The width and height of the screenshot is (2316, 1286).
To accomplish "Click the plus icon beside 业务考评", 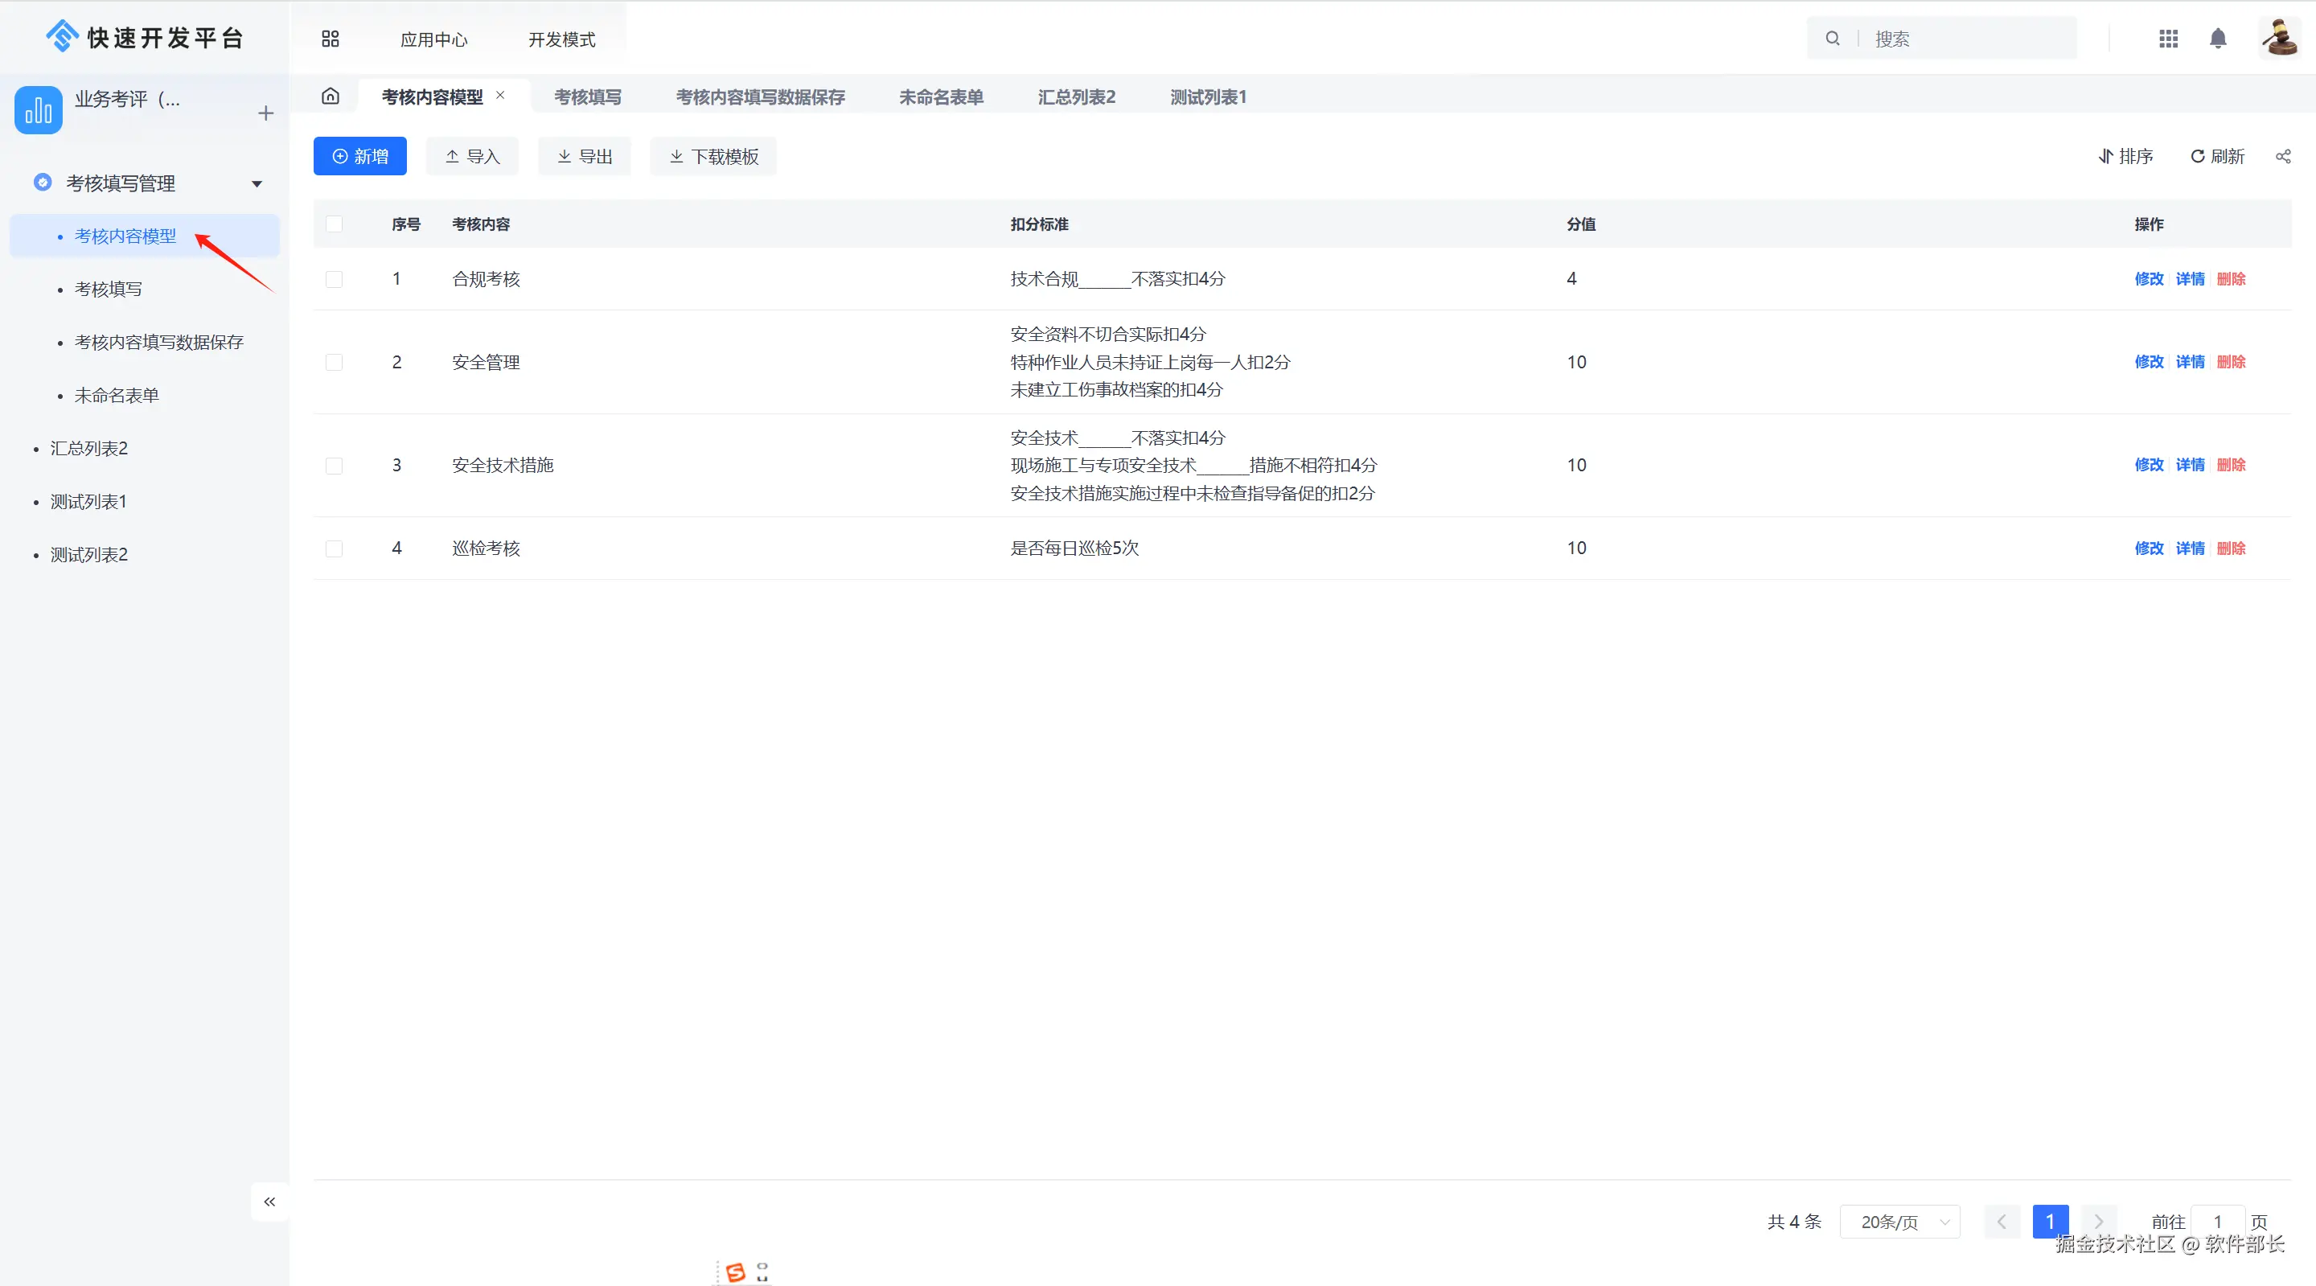I will (265, 113).
